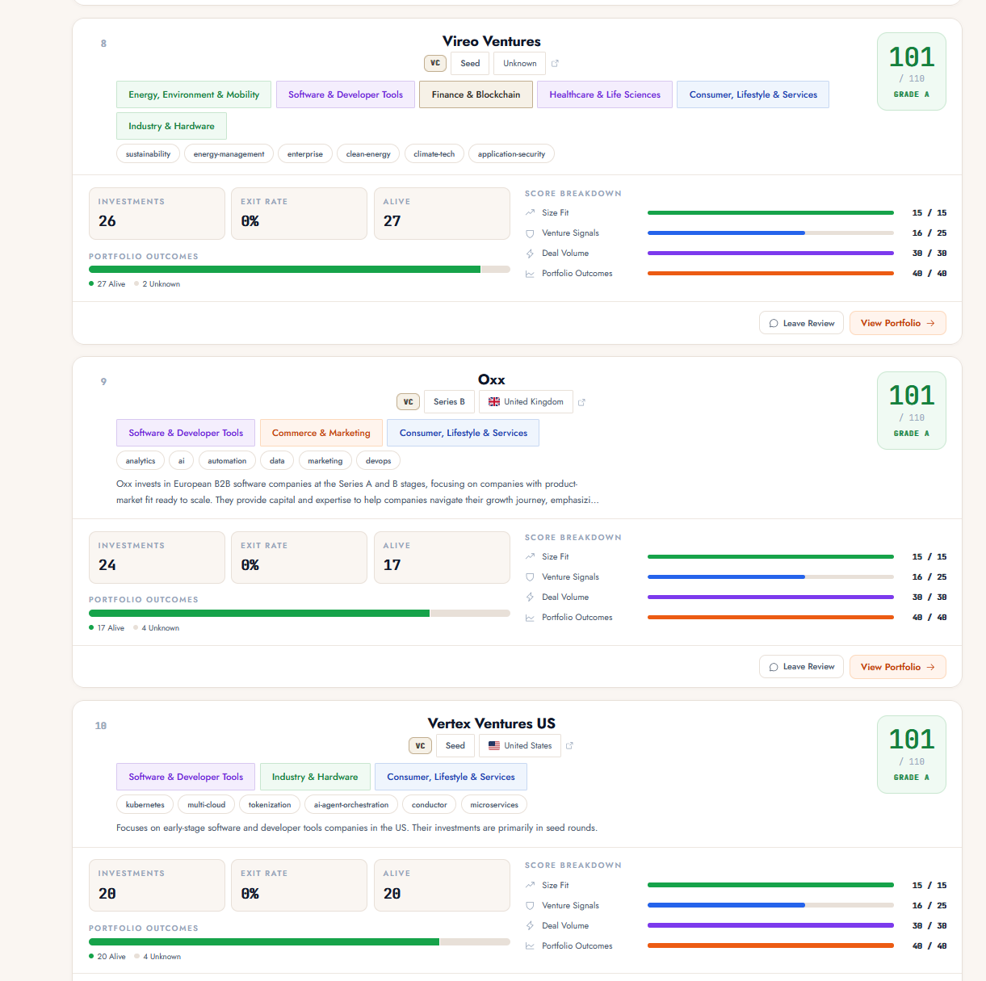
Task: Select Finance & Blockchain category tag
Action: pyautogui.click(x=476, y=94)
